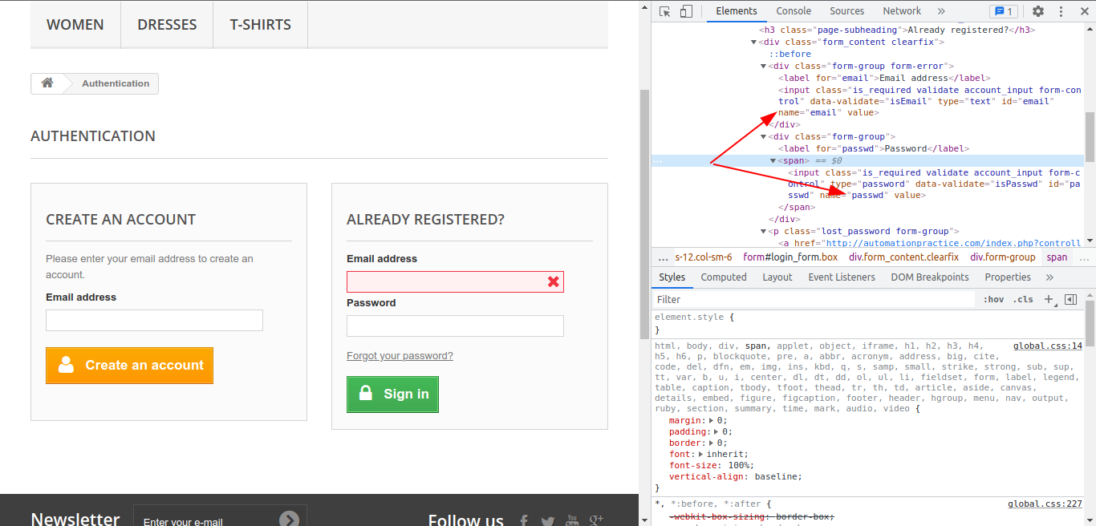
Task: Click the new style rule plus icon
Action: (x=1048, y=299)
